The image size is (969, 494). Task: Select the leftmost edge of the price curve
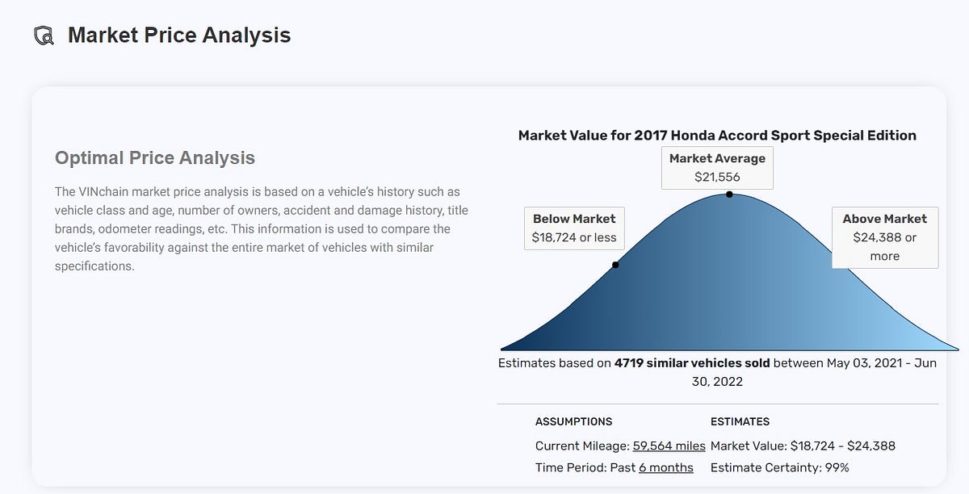pyautogui.click(x=501, y=349)
